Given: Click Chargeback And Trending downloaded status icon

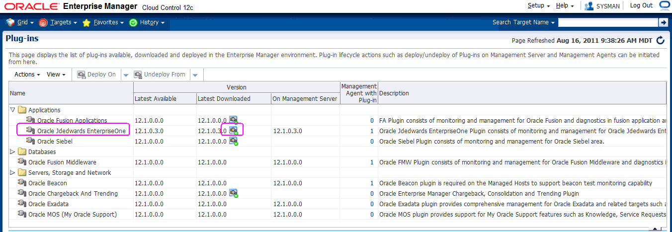Looking at the screenshot, I should (x=234, y=193).
